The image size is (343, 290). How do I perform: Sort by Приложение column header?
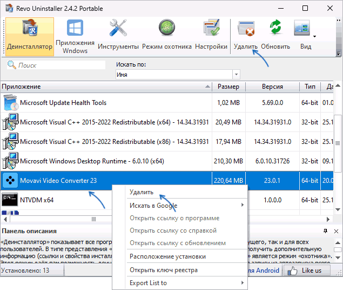tap(106, 87)
